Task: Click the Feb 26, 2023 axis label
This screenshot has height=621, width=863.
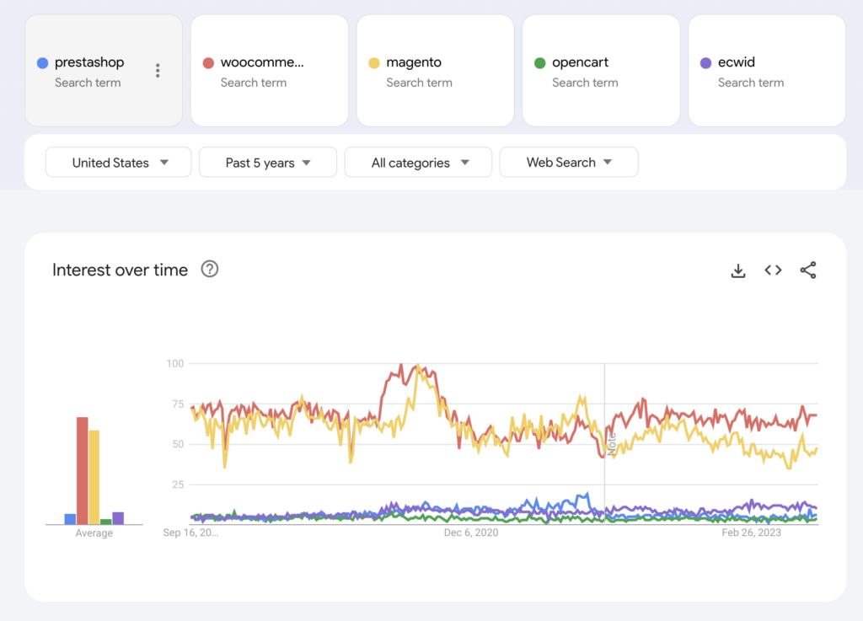Action: (751, 533)
